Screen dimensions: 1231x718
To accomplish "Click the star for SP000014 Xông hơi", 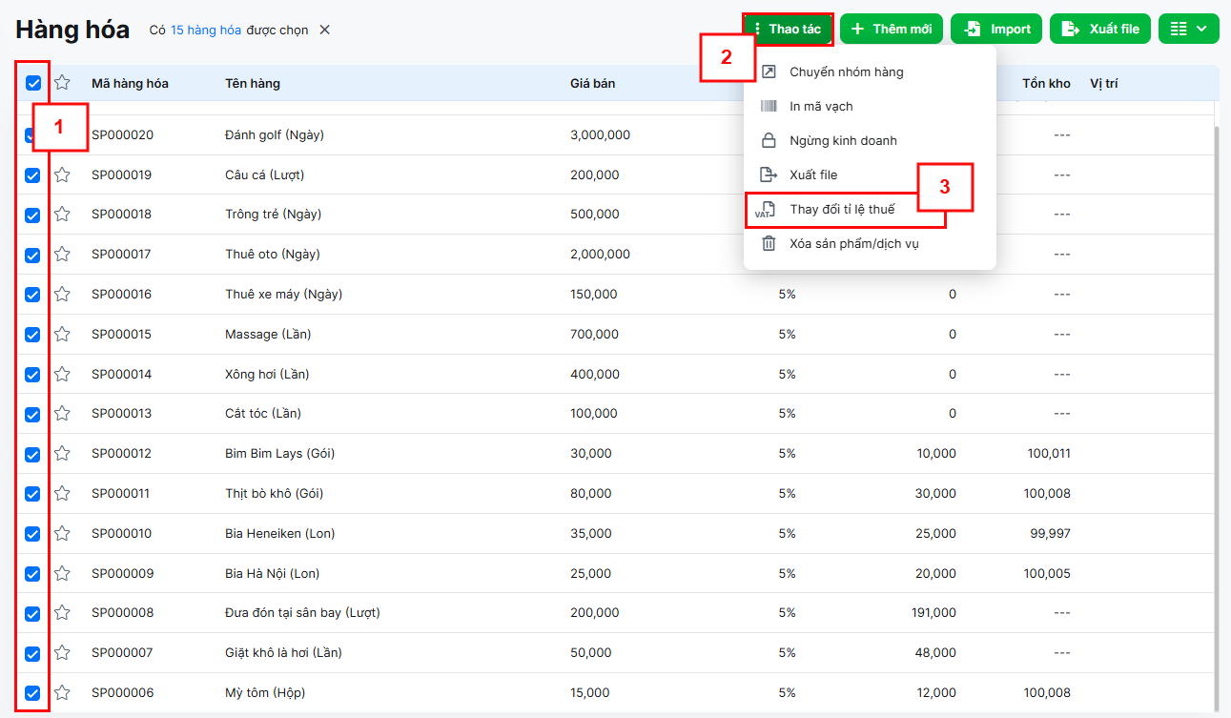I will click(62, 375).
